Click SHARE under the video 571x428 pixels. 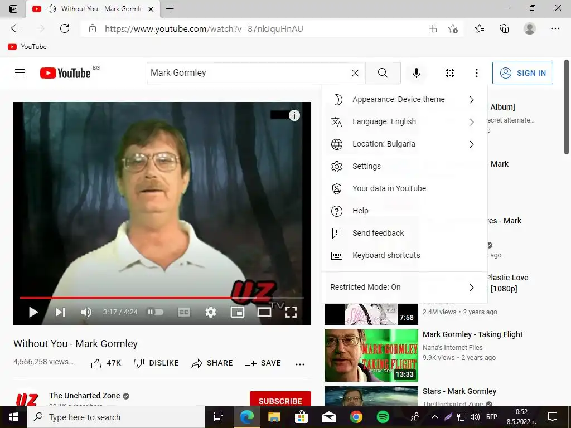(212, 363)
